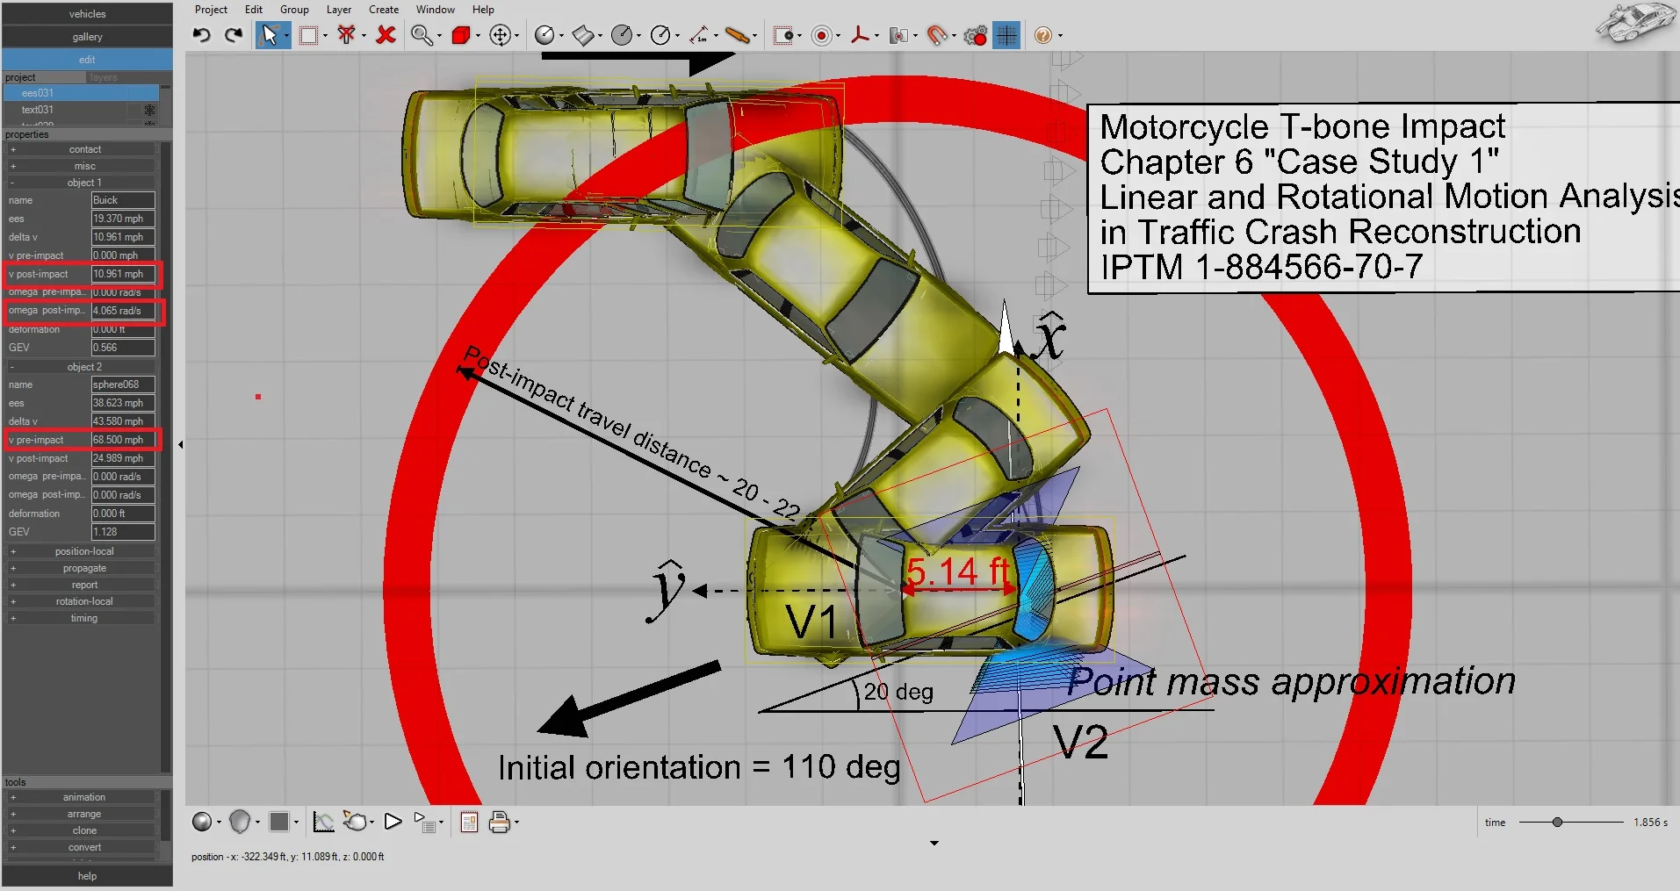Click the printer icon

tap(500, 822)
